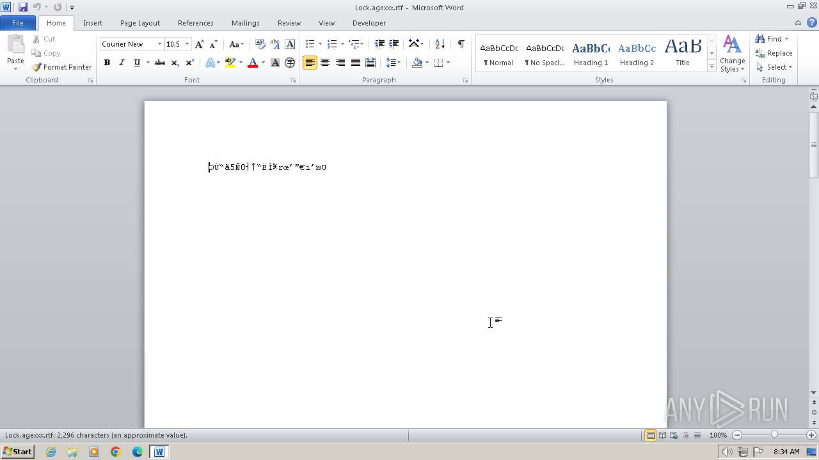Viewport: 819px width, 460px height.
Task: Apply Text Highlight Color
Action: pyautogui.click(x=230, y=63)
